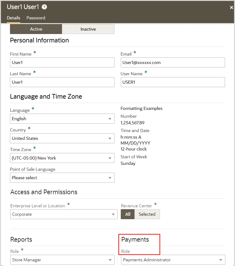
Task: Click the Last Name input field
Action: point(62,82)
